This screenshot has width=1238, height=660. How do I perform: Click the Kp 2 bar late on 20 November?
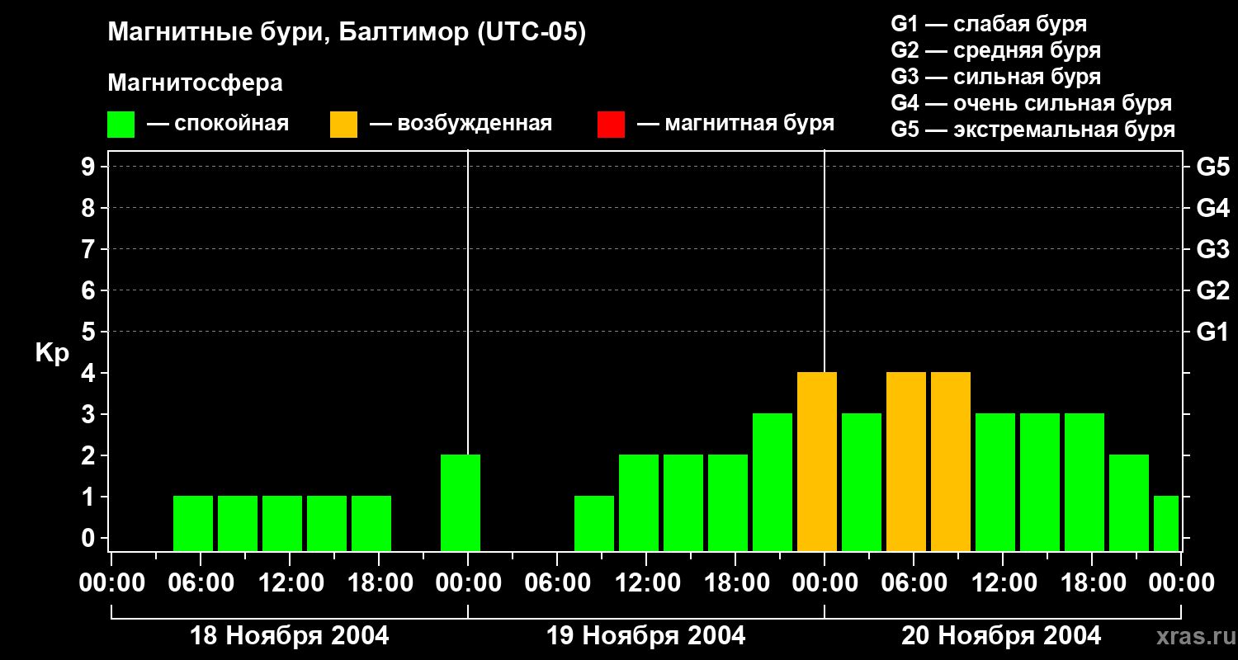click(1129, 502)
